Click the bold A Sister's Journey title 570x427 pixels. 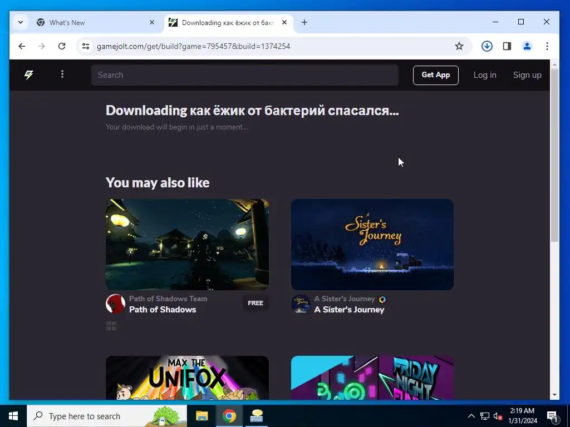(349, 310)
